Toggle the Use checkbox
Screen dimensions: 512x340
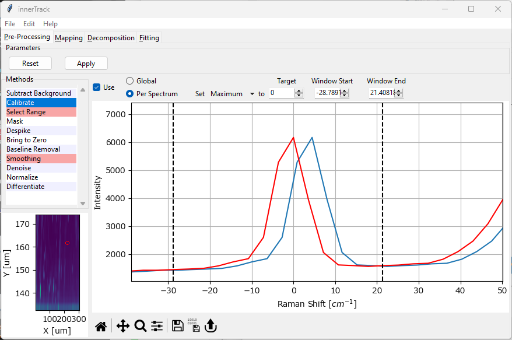point(97,87)
